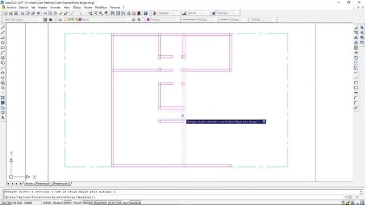This screenshot has width=365, height=205.
Task: Click the first-tab navigation arrow
Action: 8,183
